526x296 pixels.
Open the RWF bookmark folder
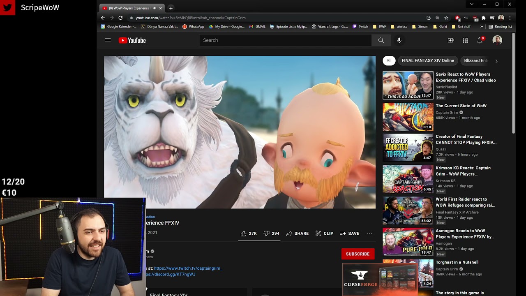(x=379, y=27)
